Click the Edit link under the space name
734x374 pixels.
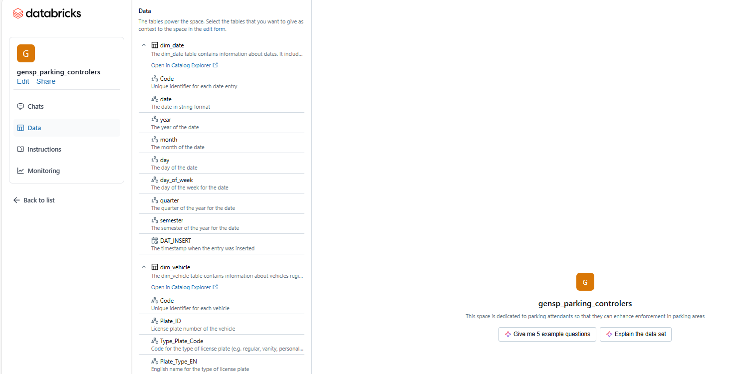[x=23, y=81]
